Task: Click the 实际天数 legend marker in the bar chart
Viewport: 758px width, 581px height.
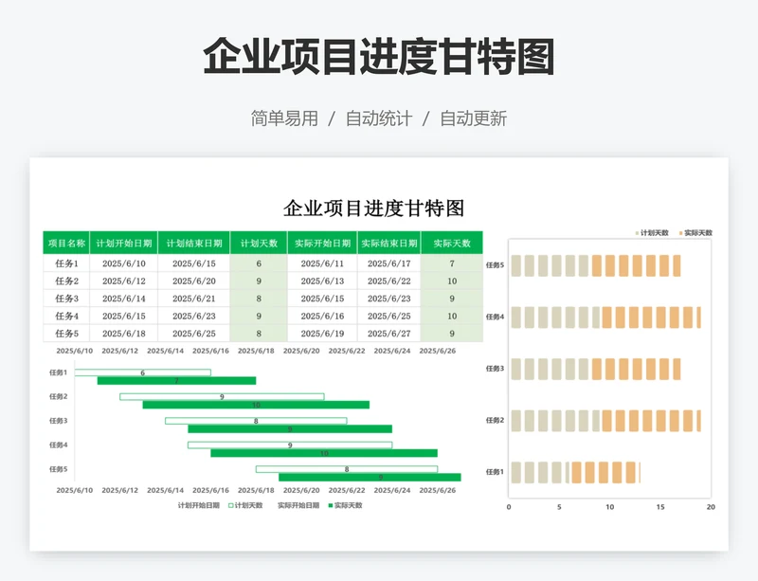Action: coord(680,232)
